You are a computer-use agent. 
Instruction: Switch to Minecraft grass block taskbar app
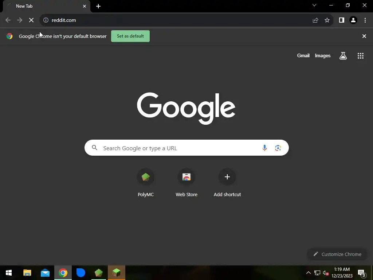[x=116, y=273]
